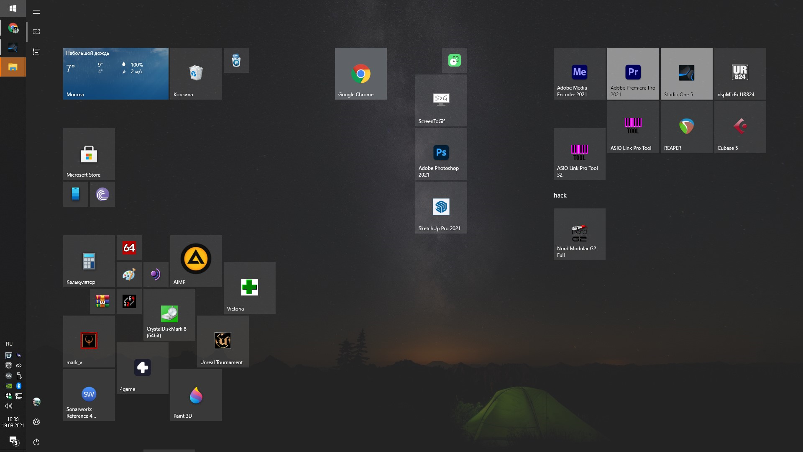Screen dimensions: 803x452
Task: Open the green screenshot app tile above ScreenToGif
Action: point(454,60)
